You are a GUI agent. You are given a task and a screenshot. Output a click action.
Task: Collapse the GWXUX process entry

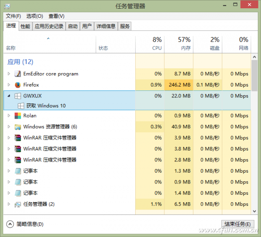[9, 96]
